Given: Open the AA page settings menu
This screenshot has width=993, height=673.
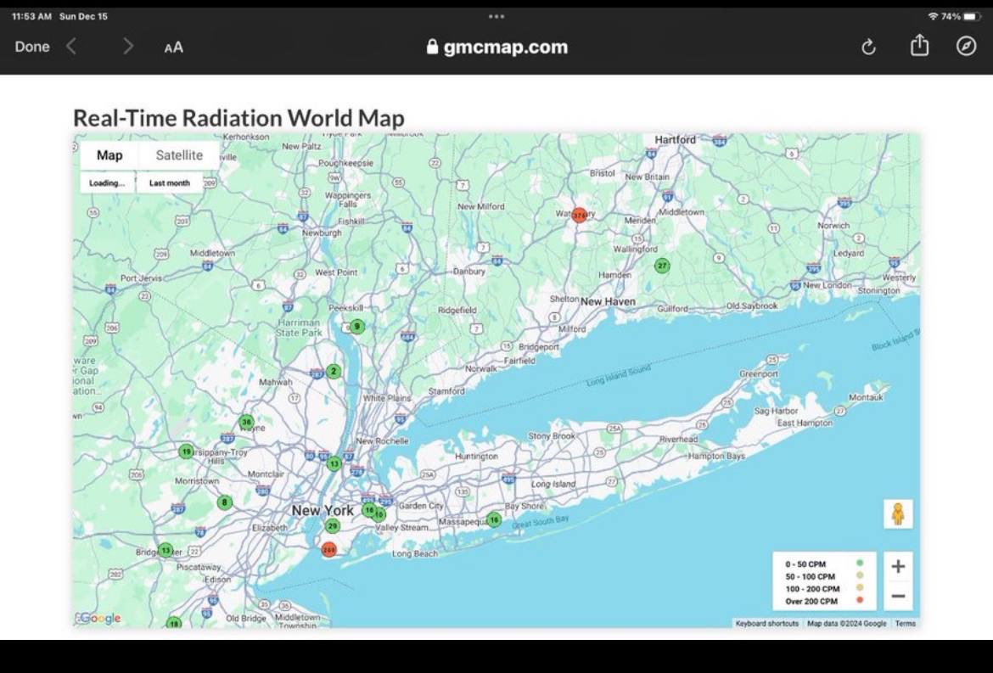Looking at the screenshot, I should pyautogui.click(x=172, y=48).
